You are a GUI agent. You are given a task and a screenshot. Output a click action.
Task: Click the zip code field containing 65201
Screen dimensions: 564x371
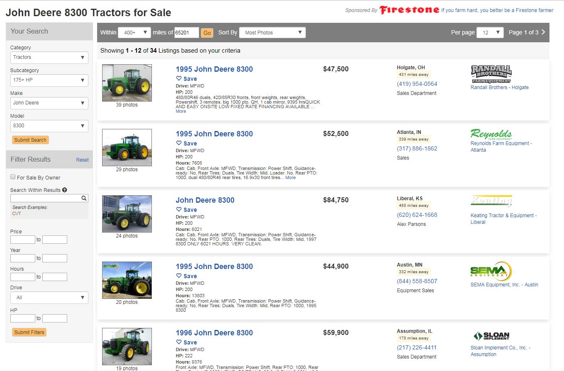click(x=187, y=32)
